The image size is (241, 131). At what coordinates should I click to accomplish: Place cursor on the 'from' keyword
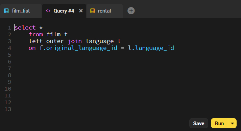pyautogui.click(x=36, y=34)
